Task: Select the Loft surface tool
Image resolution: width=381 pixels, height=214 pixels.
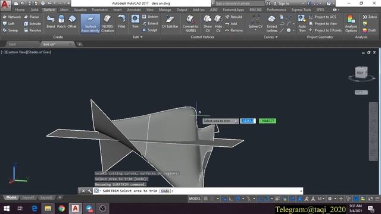Action: point(9,24)
